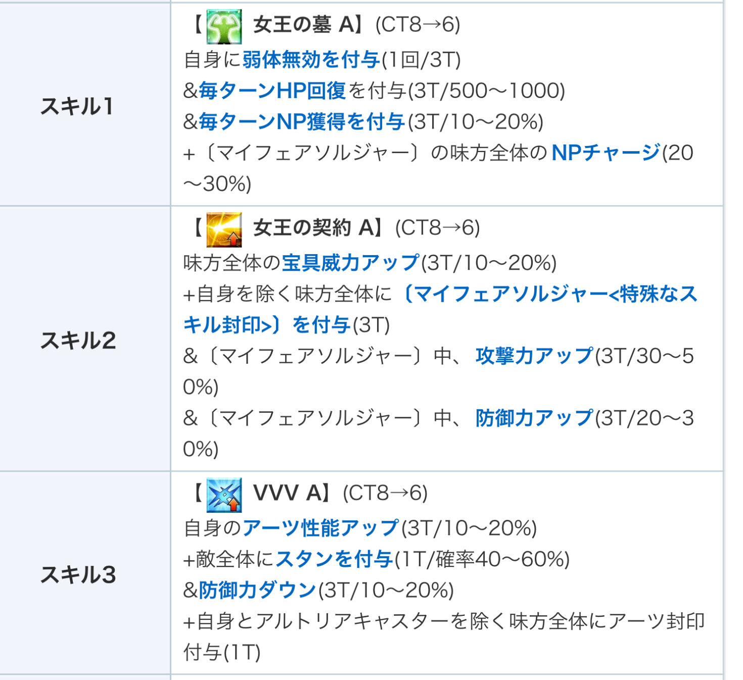Click the スキル3 row header cell
The width and height of the screenshot is (743, 680).
point(78,574)
